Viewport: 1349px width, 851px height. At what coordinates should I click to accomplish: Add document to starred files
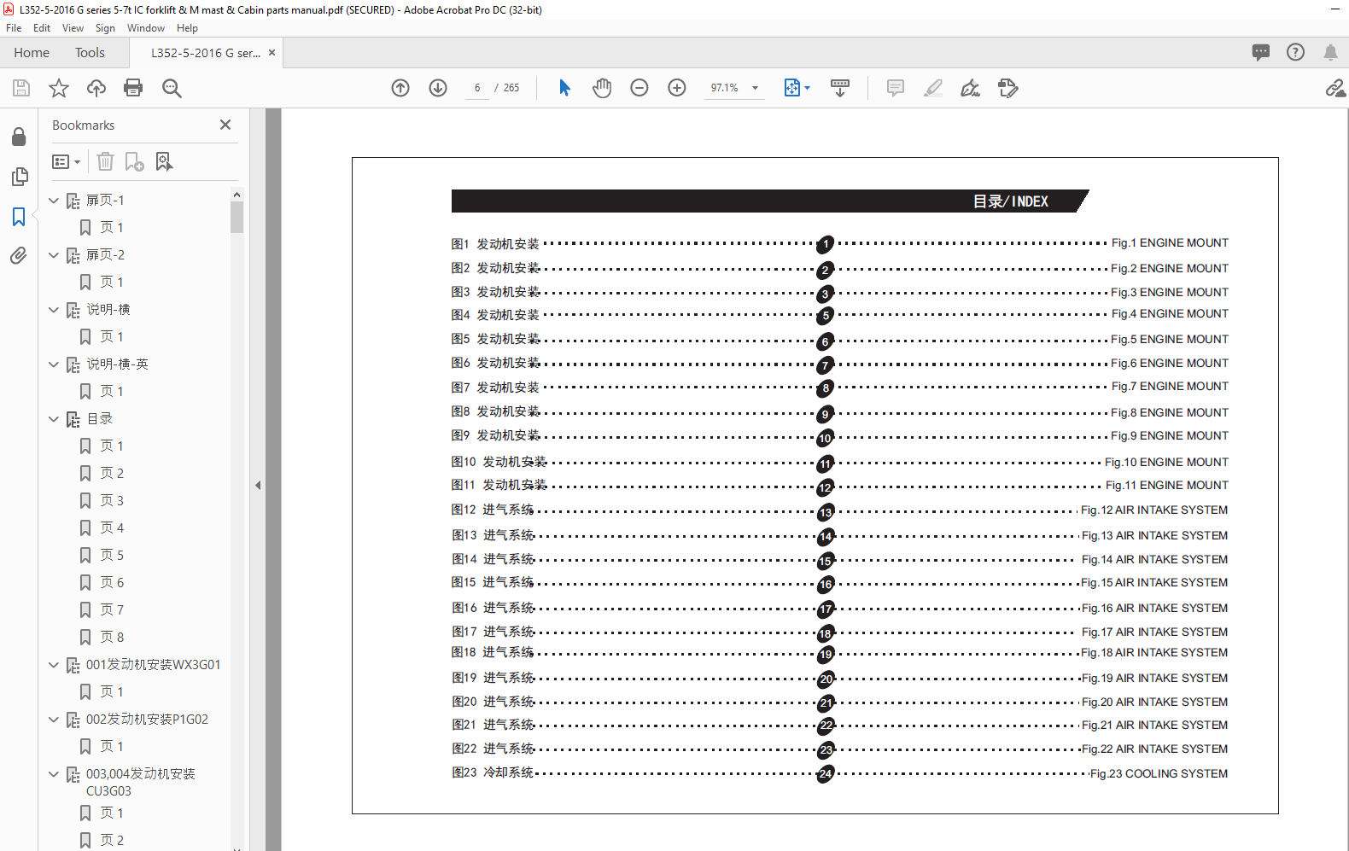click(x=59, y=88)
